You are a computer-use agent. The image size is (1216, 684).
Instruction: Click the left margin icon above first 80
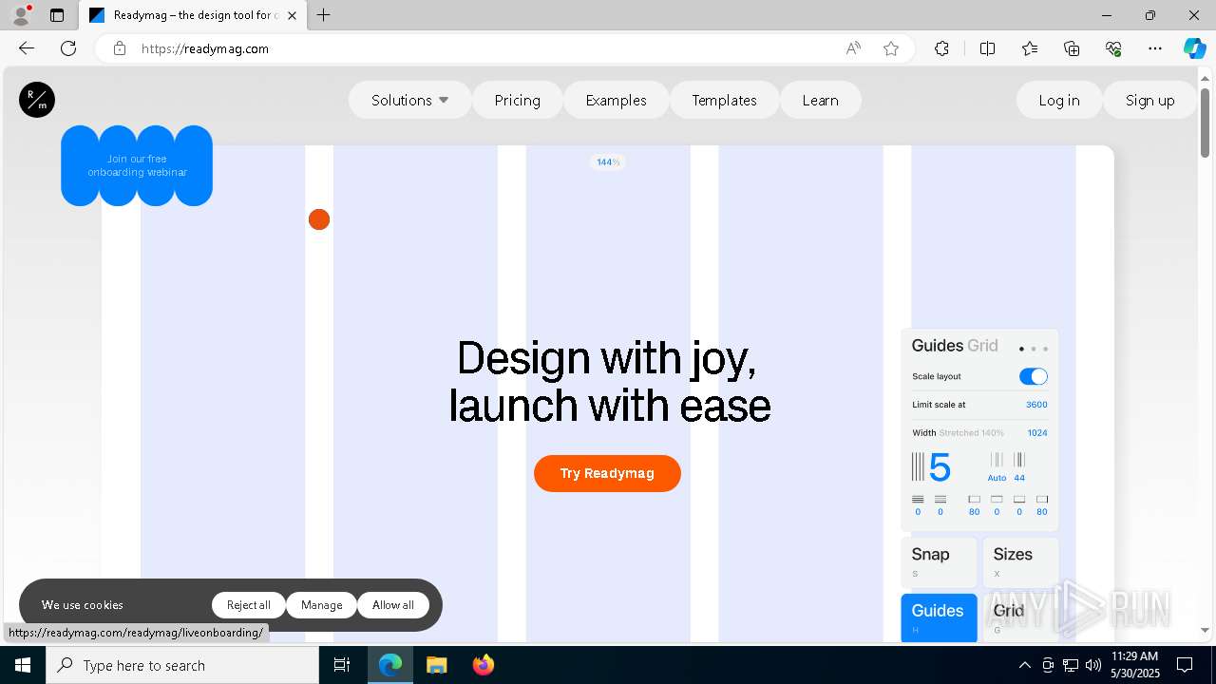974,499
